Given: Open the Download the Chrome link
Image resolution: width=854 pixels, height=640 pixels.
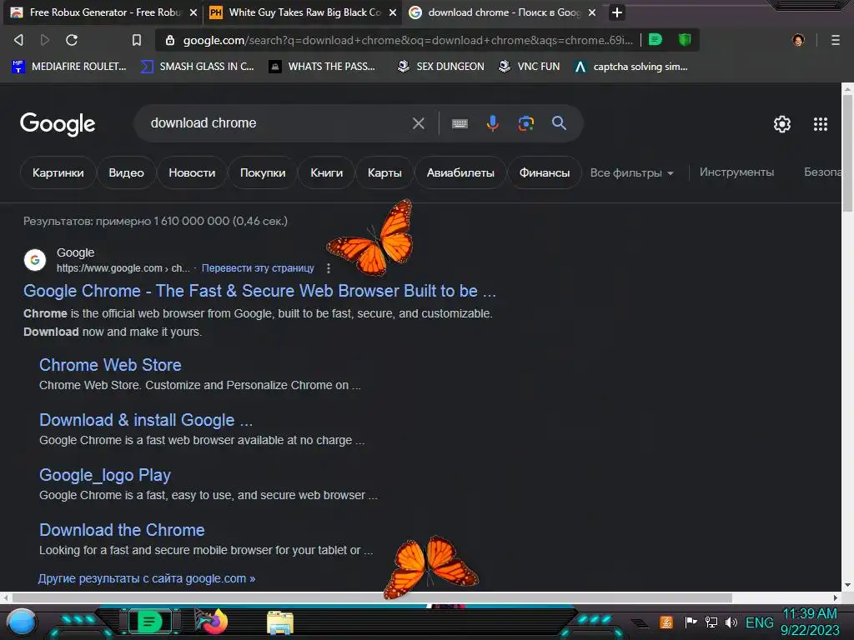Looking at the screenshot, I should (x=122, y=529).
